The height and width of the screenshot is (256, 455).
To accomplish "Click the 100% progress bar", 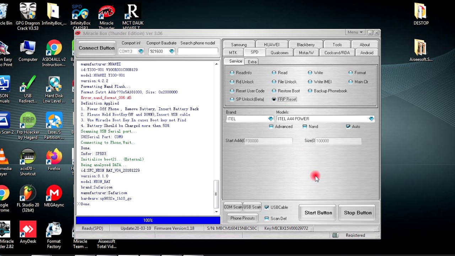I will [x=148, y=220].
